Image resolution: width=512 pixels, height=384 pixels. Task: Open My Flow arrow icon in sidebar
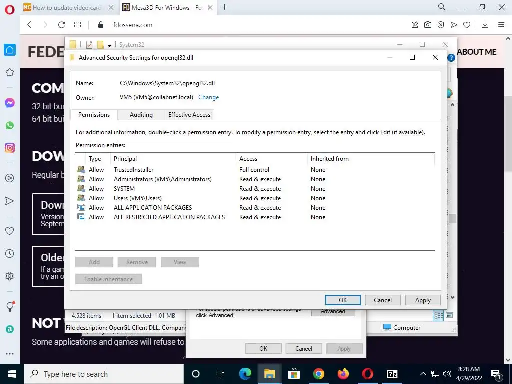pos(10,201)
